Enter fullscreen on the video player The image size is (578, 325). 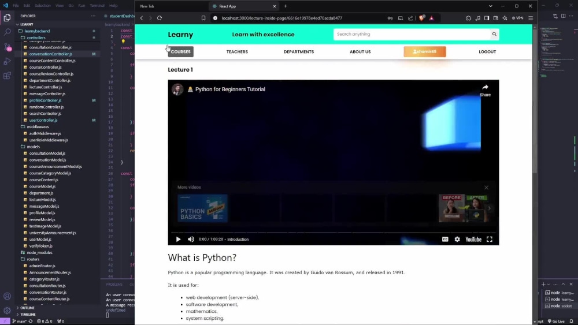pos(490,239)
